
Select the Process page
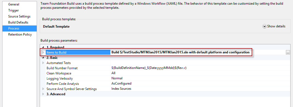pos(19,28)
